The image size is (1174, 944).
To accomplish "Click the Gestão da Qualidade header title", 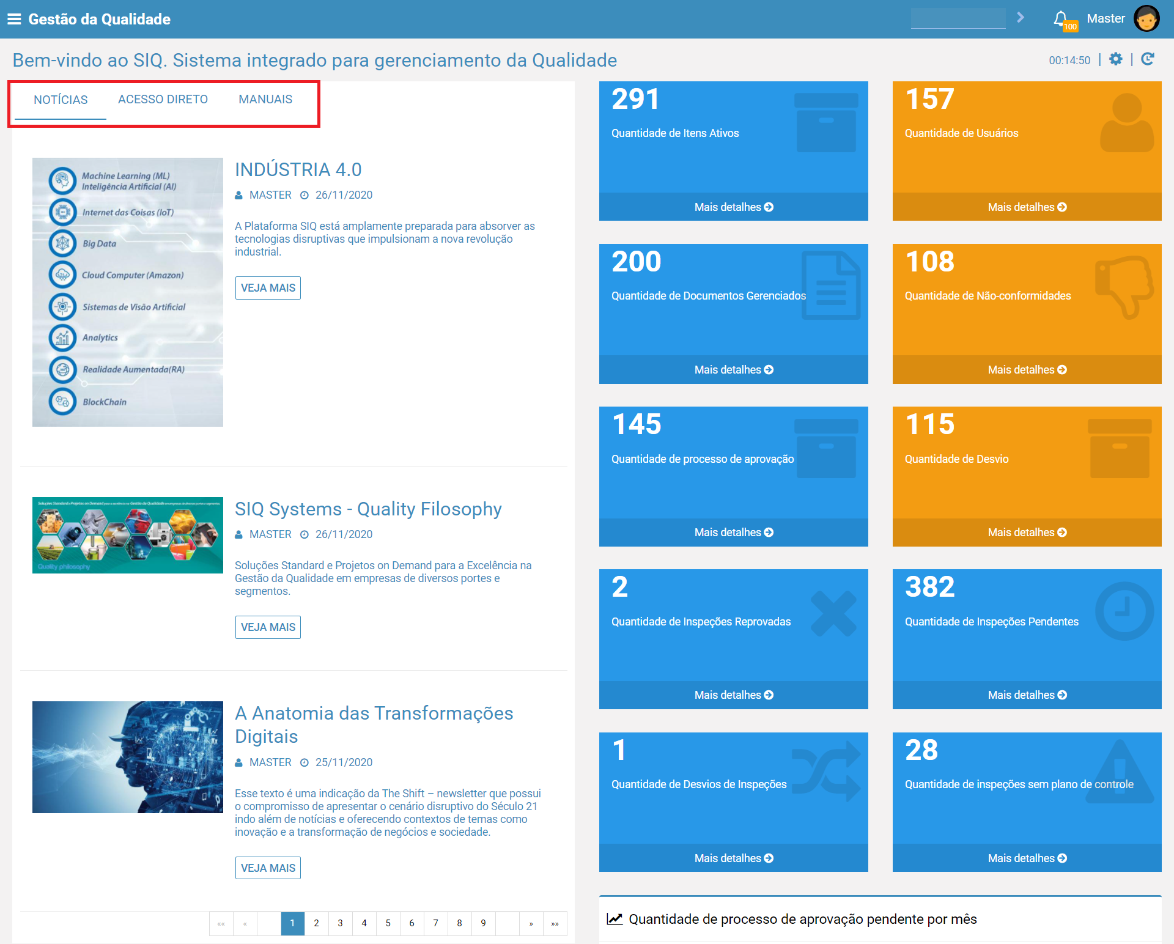I will [x=100, y=19].
